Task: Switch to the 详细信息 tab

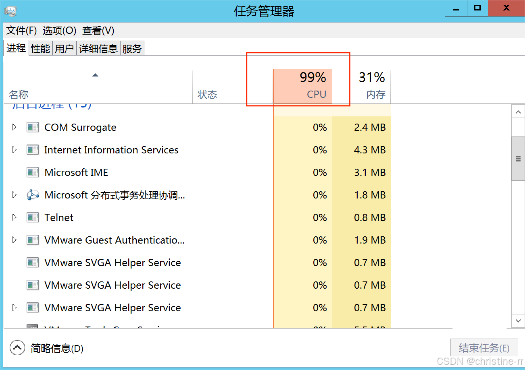Action: (x=98, y=49)
